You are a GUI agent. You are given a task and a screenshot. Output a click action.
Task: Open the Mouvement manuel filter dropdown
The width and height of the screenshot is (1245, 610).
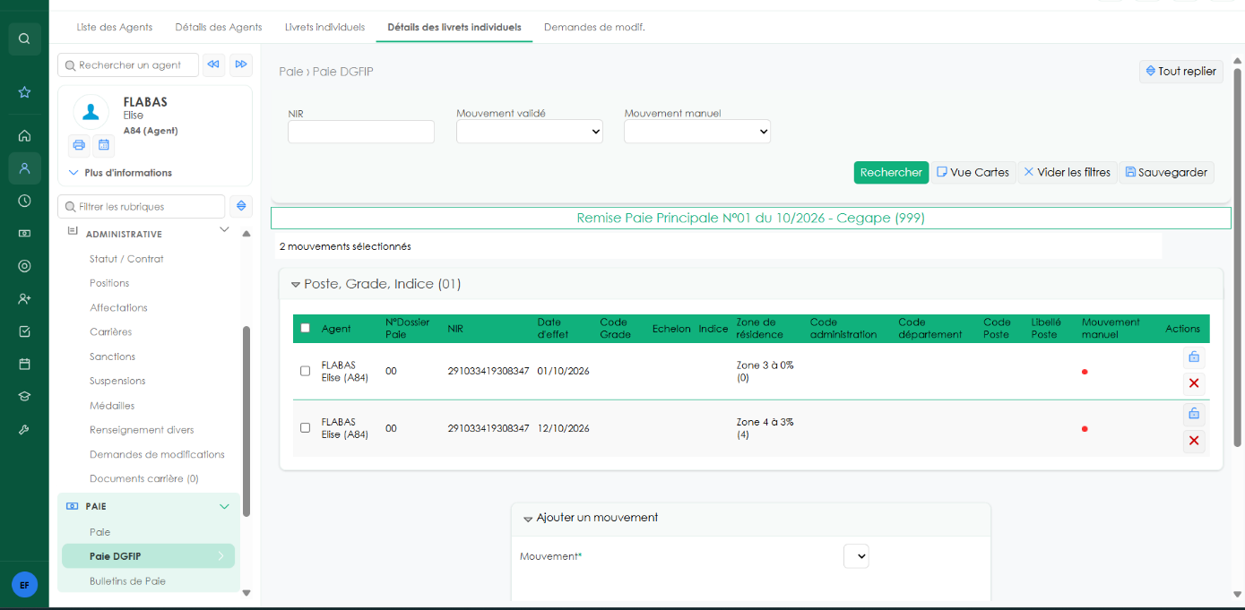coord(697,132)
